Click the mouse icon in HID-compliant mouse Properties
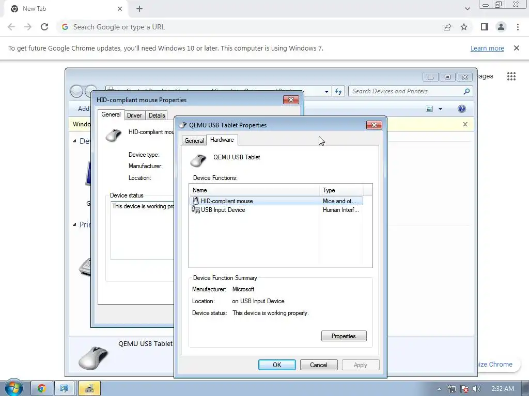 [x=113, y=136]
